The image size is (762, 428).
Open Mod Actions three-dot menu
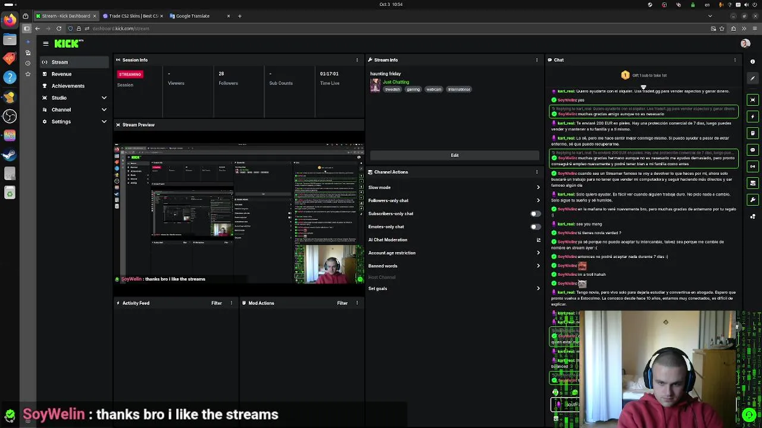click(357, 303)
